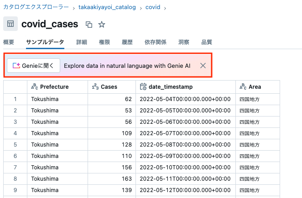Select Cases cell with value 139
The width and height of the screenshot is (302, 198).
click(x=112, y=190)
